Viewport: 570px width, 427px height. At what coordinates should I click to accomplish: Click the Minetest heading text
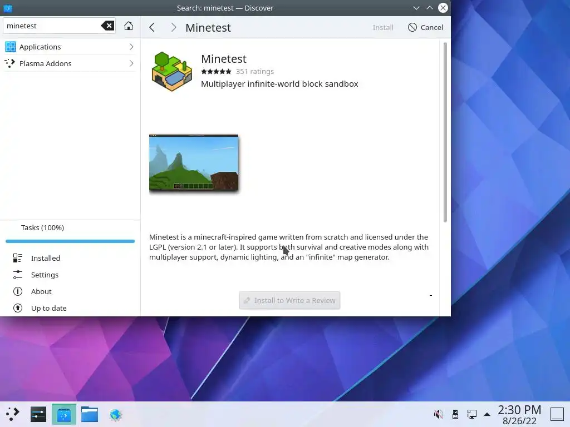coord(224,59)
